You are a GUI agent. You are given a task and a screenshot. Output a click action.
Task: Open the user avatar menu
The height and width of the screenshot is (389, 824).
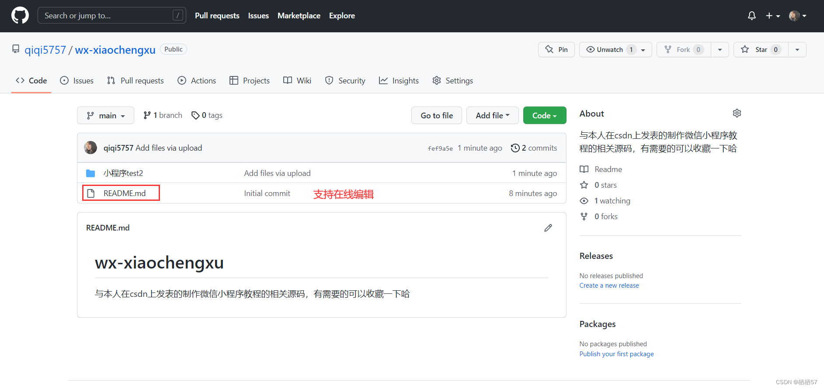tap(798, 16)
